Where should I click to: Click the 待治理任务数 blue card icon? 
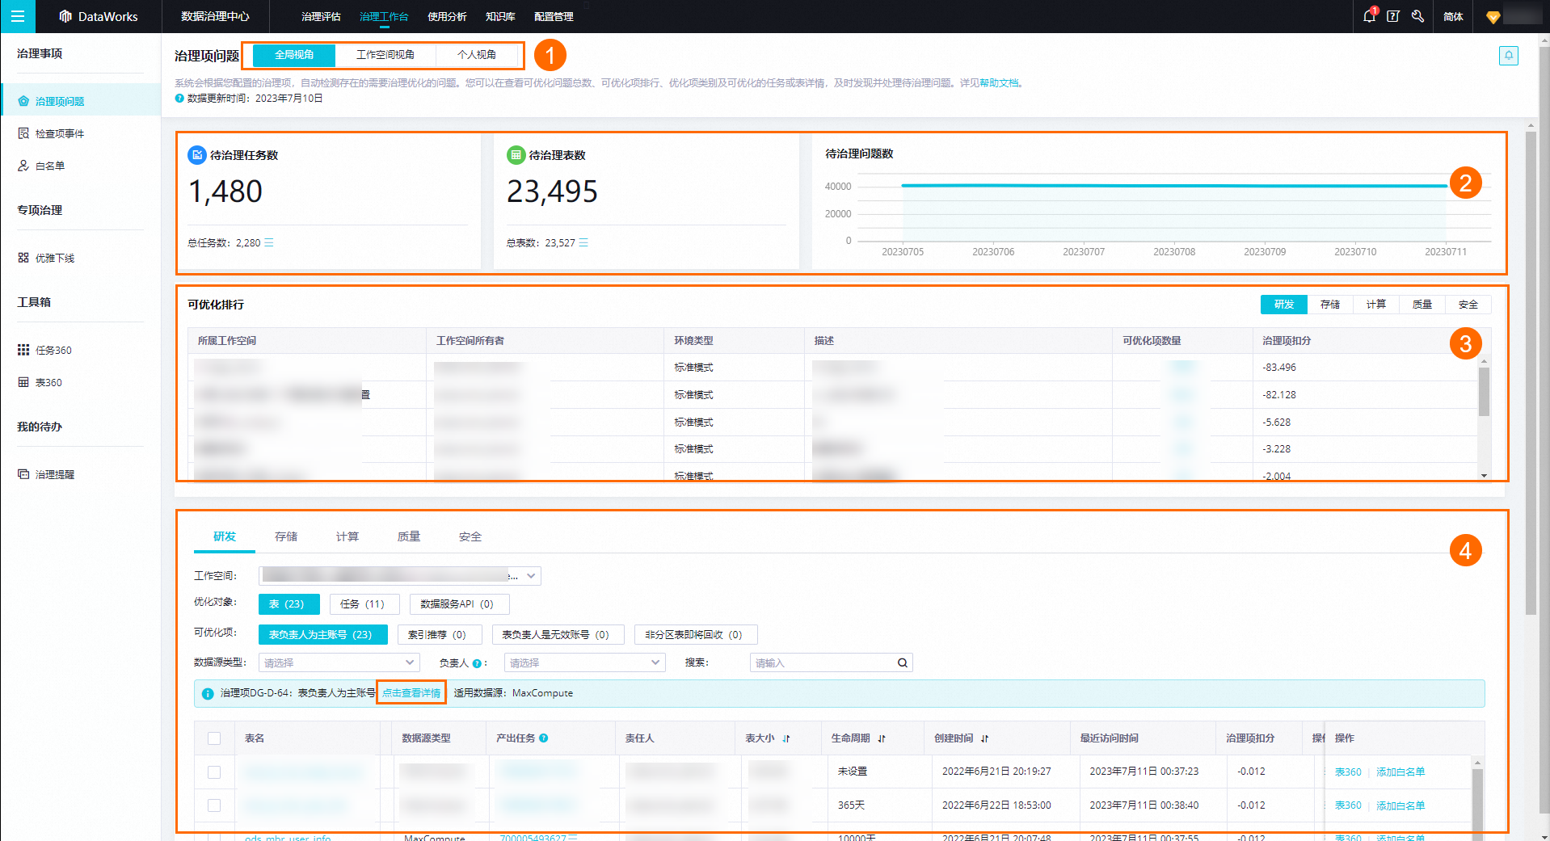point(197,154)
